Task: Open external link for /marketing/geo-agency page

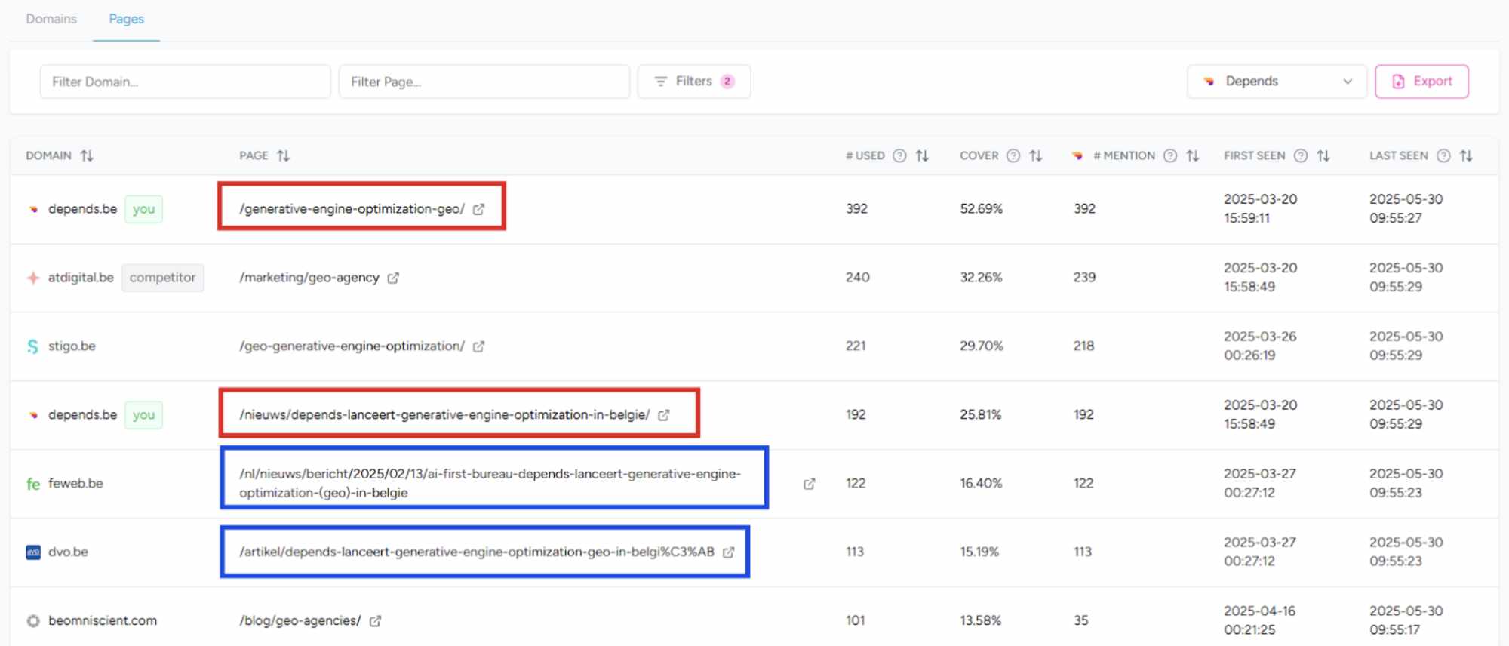Action: point(393,278)
